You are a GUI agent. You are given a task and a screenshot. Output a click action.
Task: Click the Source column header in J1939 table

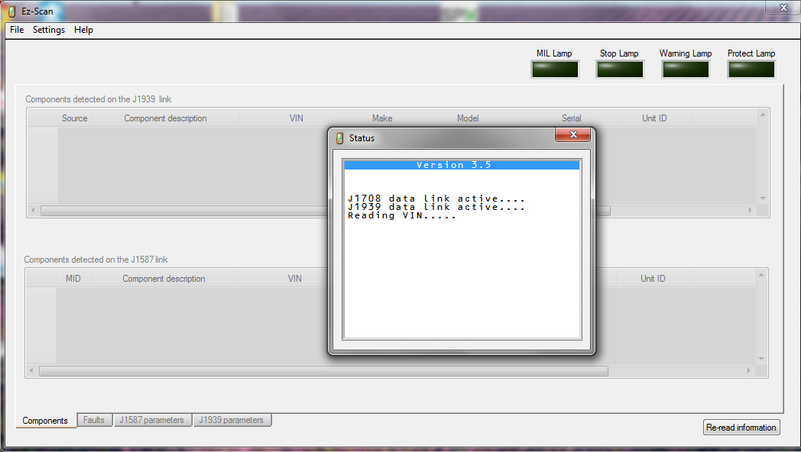(75, 118)
